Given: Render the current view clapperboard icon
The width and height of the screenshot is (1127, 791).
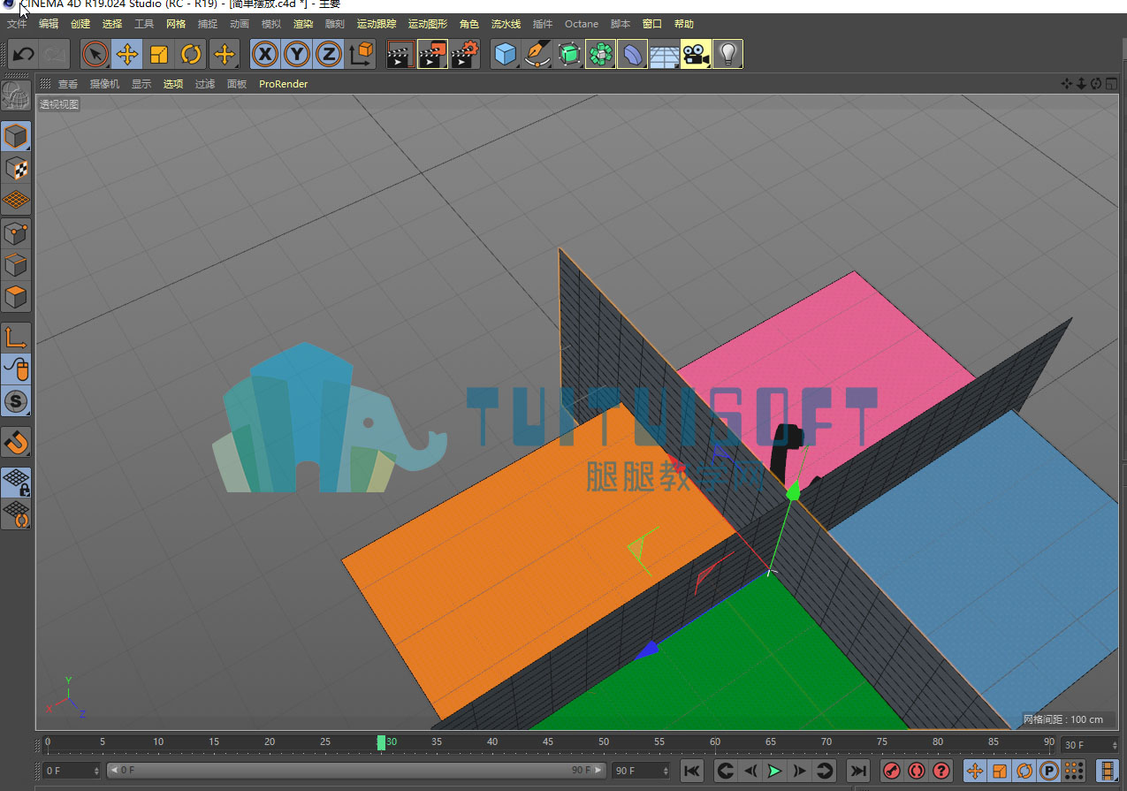Looking at the screenshot, I should click(400, 55).
